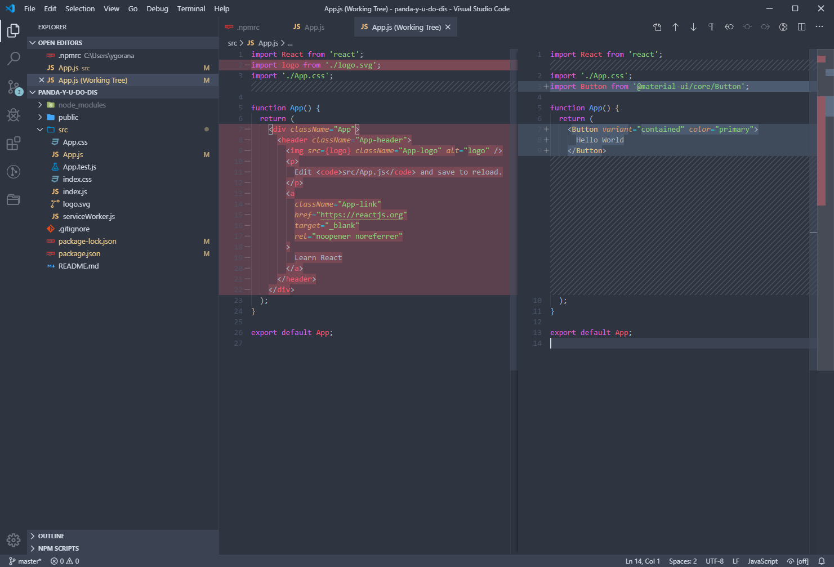Screen dimensions: 834x567
Task: Go to Previous Change up arrow
Action: (675, 27)
